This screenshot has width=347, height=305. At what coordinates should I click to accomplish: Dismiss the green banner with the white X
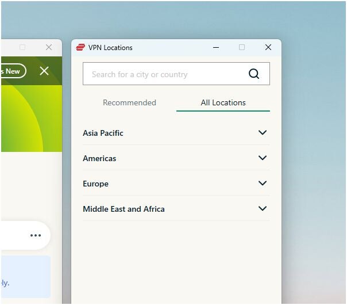[x=44, y=71]
